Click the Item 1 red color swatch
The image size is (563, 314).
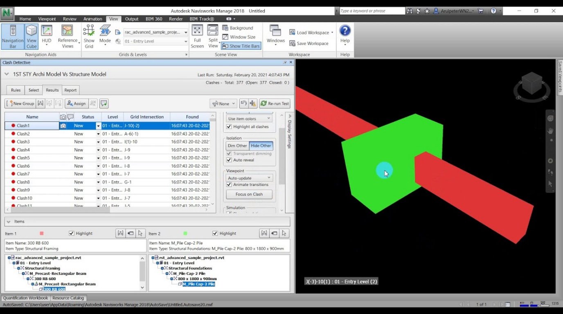[42, 233]
